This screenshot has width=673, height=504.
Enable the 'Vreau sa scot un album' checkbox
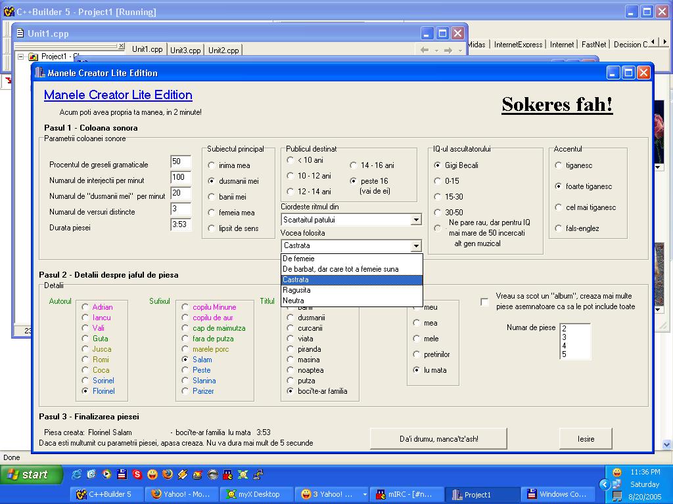[x=485, y=302]
